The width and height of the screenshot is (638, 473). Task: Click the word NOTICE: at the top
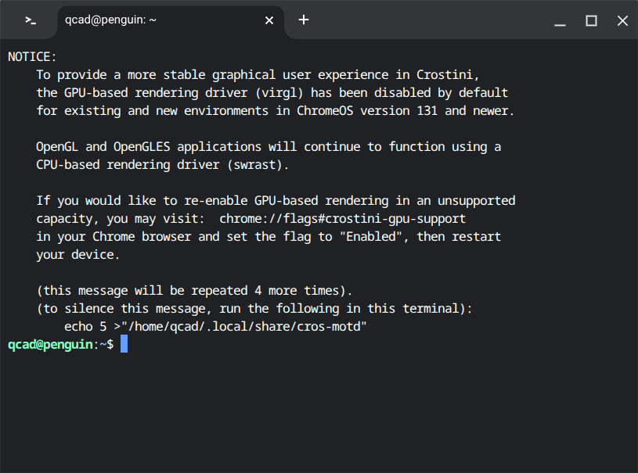coord(31,56)
